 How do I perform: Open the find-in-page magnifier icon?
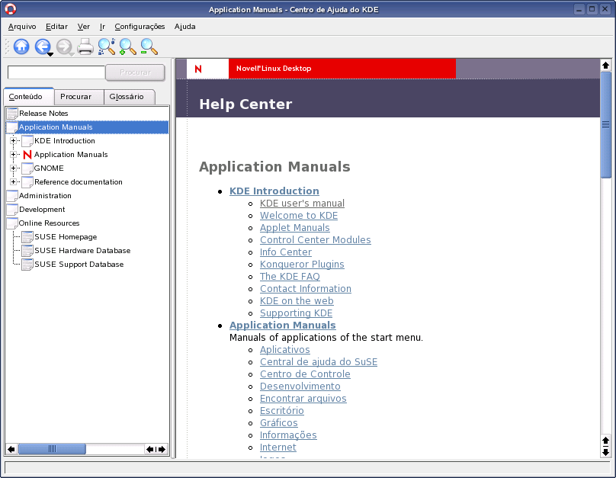click(x=107, y=47)
